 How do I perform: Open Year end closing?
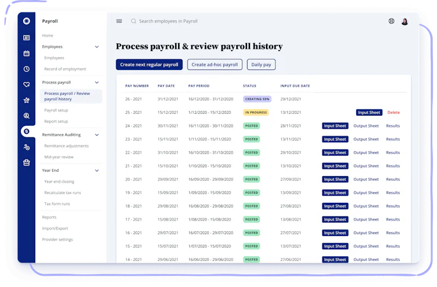click(59, 181)
